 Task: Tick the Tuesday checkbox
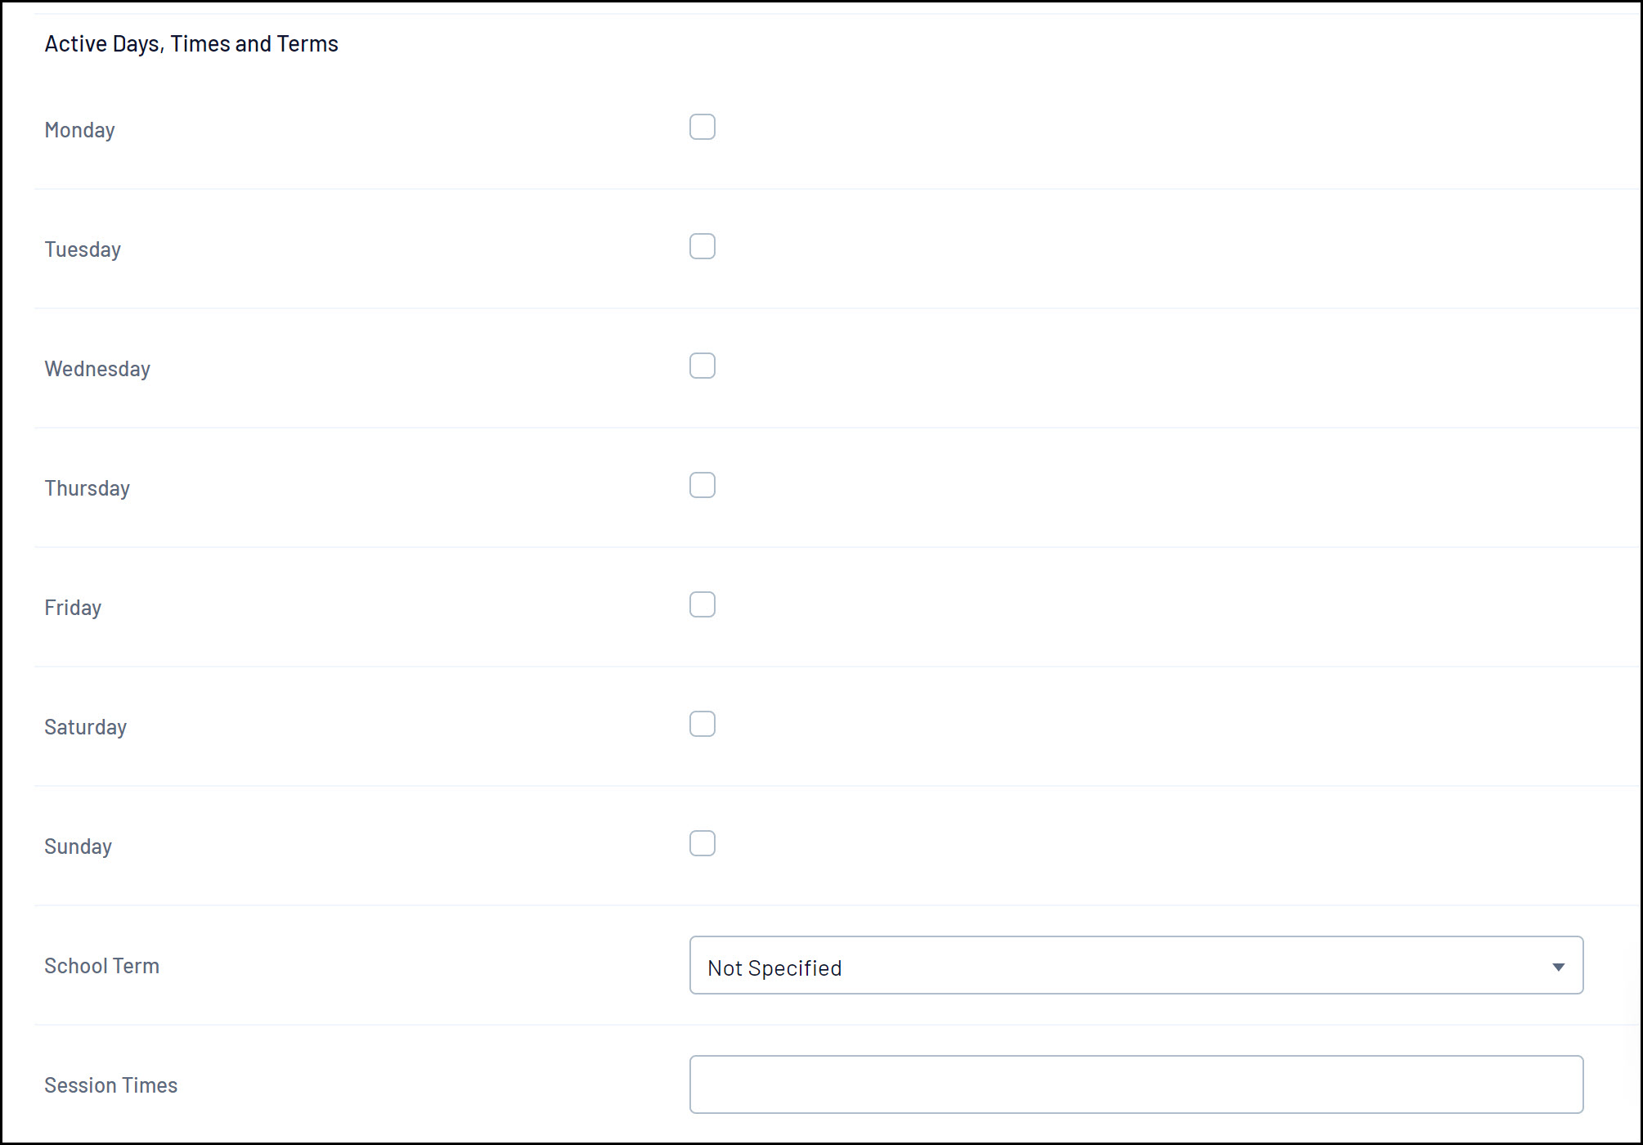pyautogui.click(x=702, y=246)
